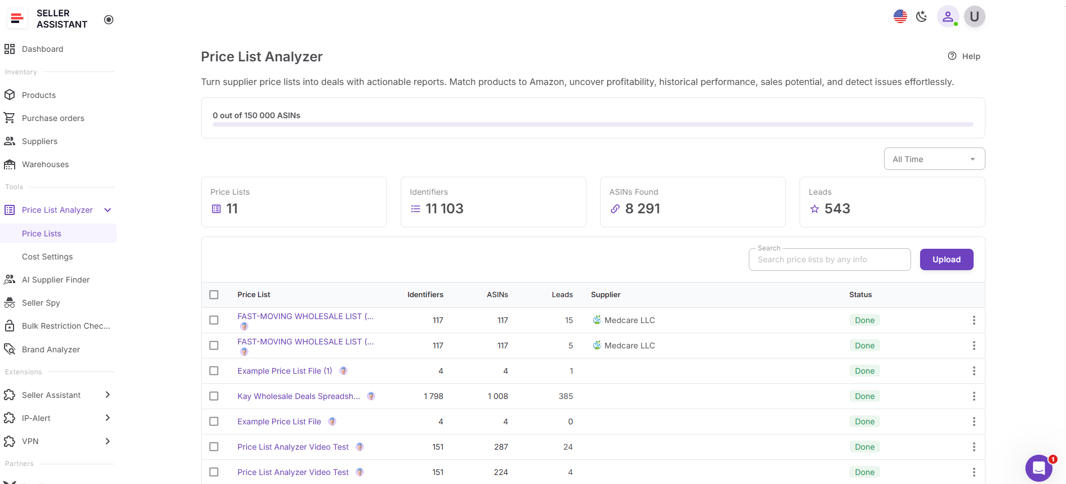Check the select-all header checkbox
The height and width of the screenshot is (484, 1066).
coord(214,295)
